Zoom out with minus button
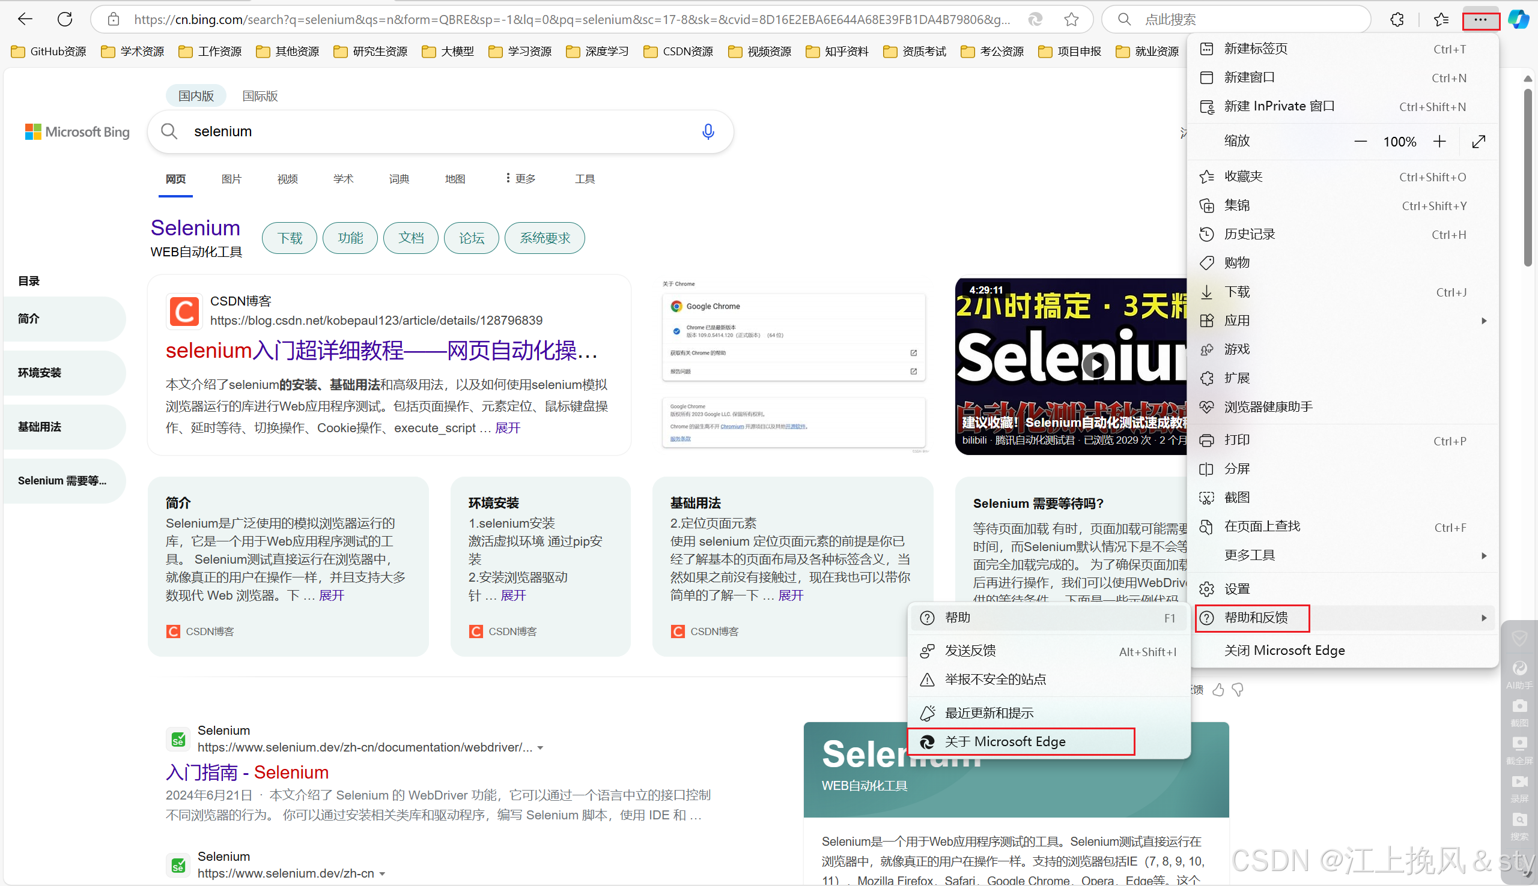The width and height of the screenshot is (1538, 886). [1360, 142]
